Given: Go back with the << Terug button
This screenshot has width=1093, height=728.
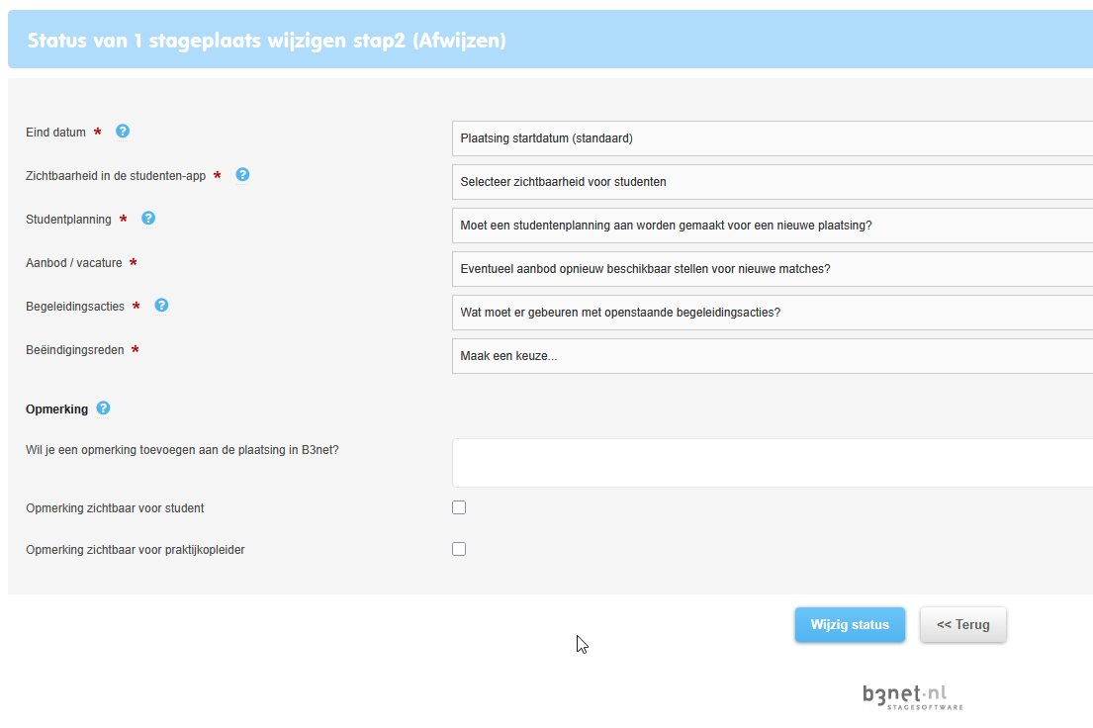Looking at the screenshot, I should click(963, 625).
